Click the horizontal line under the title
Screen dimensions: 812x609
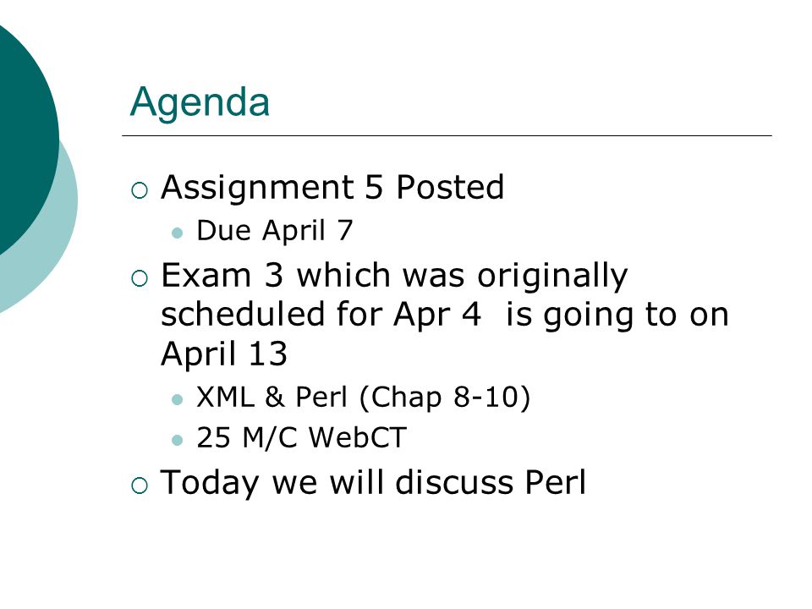click(x=447, y=135)
